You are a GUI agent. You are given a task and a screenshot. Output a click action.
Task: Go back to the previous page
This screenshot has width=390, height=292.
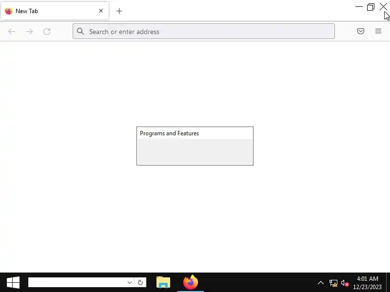click(12, 32)
